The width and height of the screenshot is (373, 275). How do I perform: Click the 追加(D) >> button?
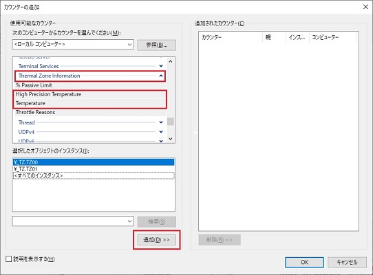coord(157,240)
